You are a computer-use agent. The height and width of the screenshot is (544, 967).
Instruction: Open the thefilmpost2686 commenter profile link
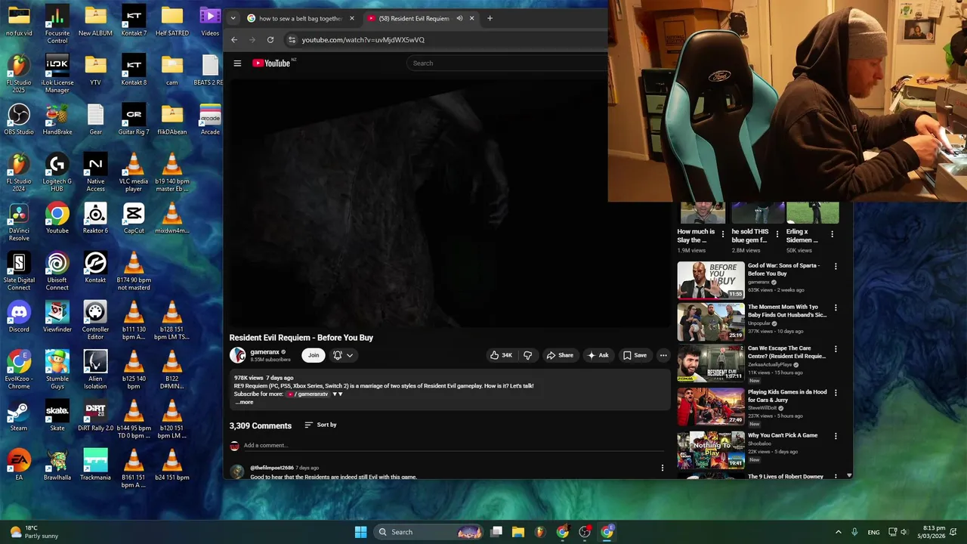[272, 468]
